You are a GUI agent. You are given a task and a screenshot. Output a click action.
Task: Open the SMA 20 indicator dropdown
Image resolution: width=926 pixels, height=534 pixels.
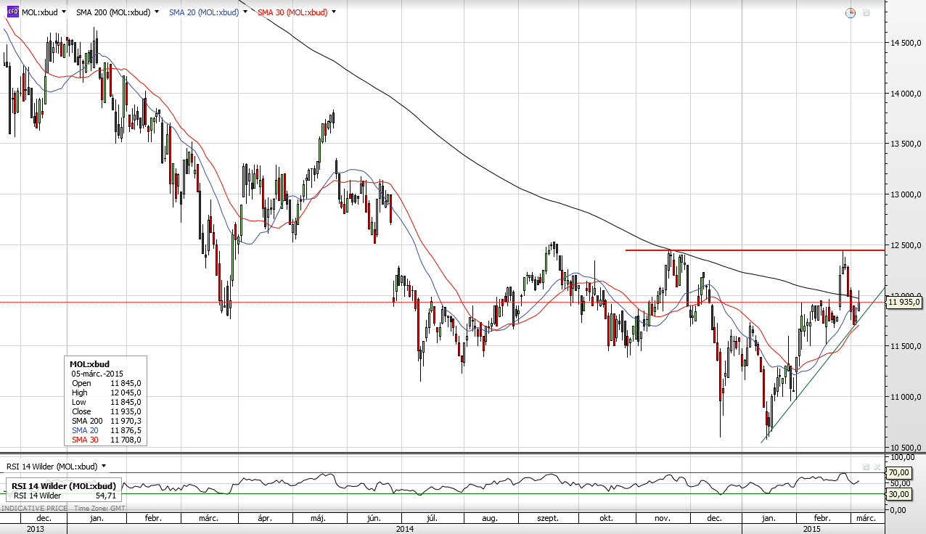246,12
